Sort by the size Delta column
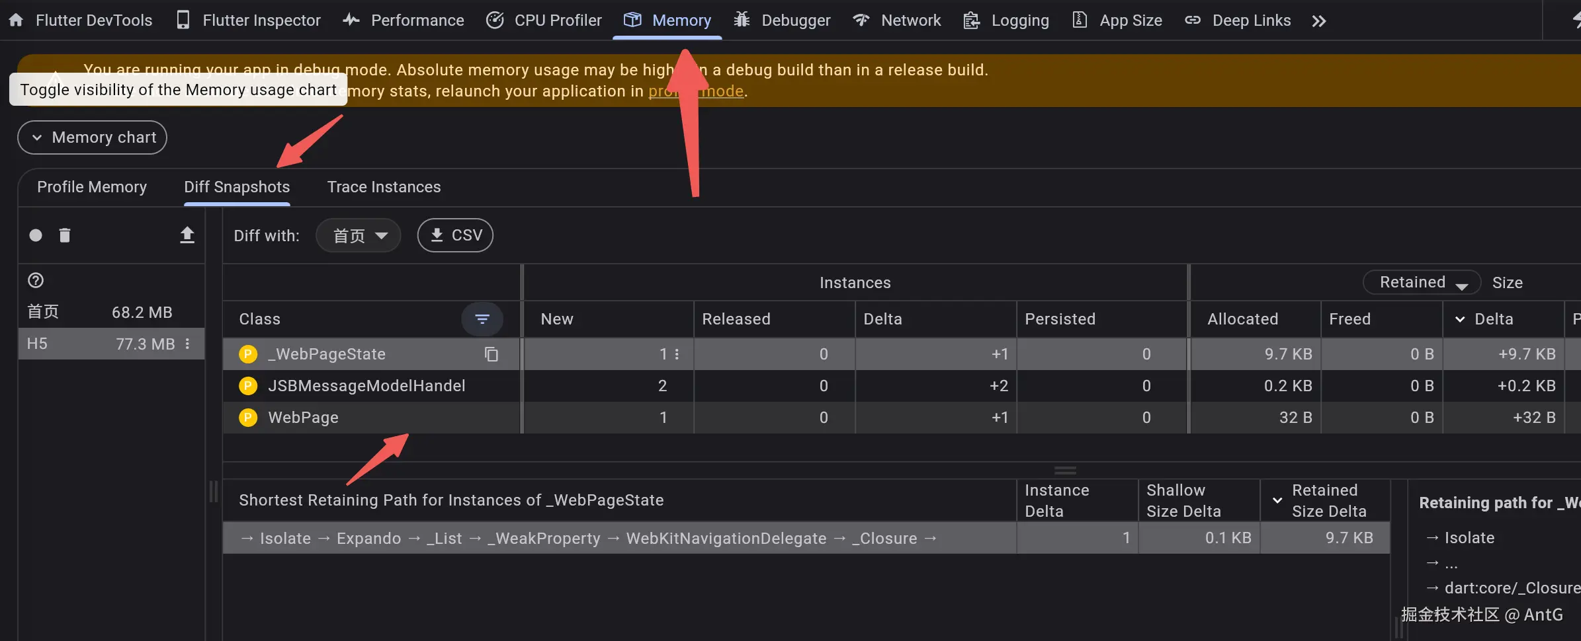Image resolution: width=1581 pixels, height=641 pixels. (x=1494, y=319)
